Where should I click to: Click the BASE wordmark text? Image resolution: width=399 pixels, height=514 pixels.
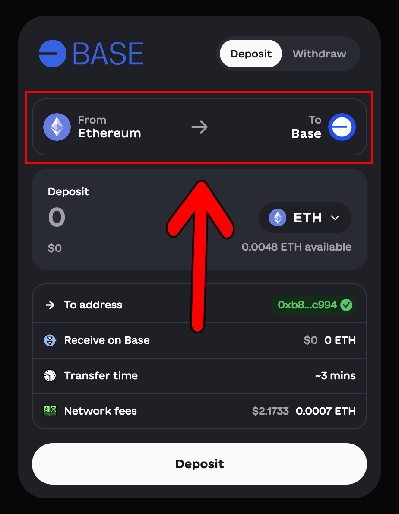coord(108,54)
